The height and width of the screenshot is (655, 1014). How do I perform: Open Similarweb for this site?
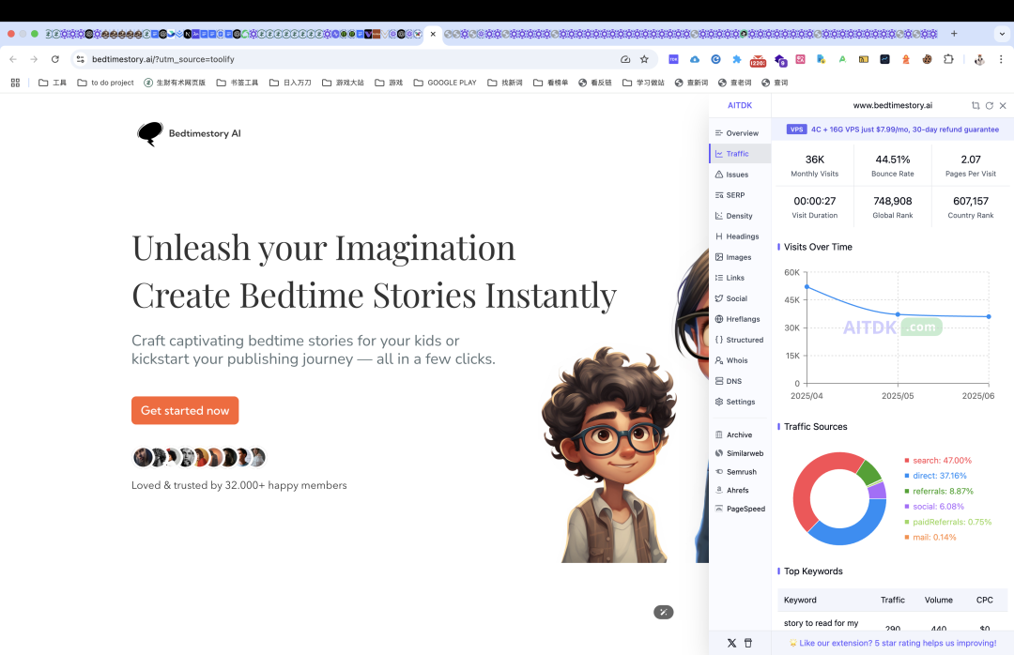pos(740,454)
